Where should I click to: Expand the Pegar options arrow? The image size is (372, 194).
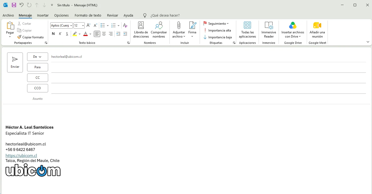pos(10,36)
